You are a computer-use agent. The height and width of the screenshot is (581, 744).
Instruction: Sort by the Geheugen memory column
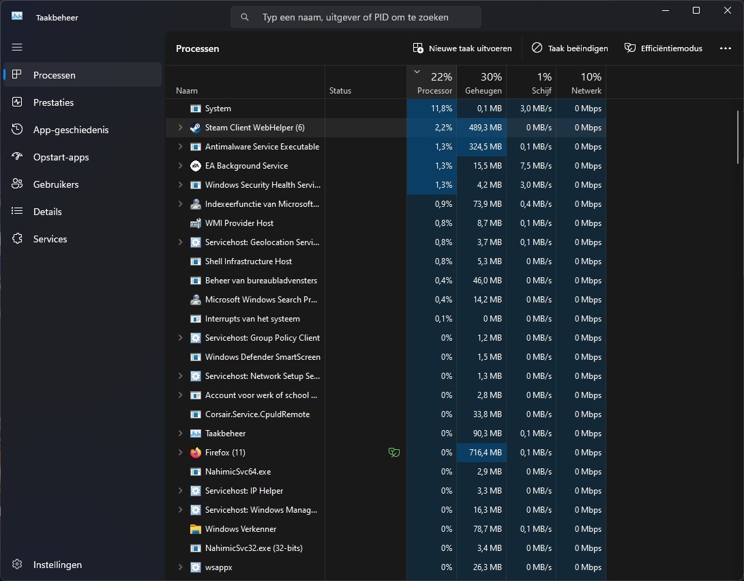coord(482,83)
